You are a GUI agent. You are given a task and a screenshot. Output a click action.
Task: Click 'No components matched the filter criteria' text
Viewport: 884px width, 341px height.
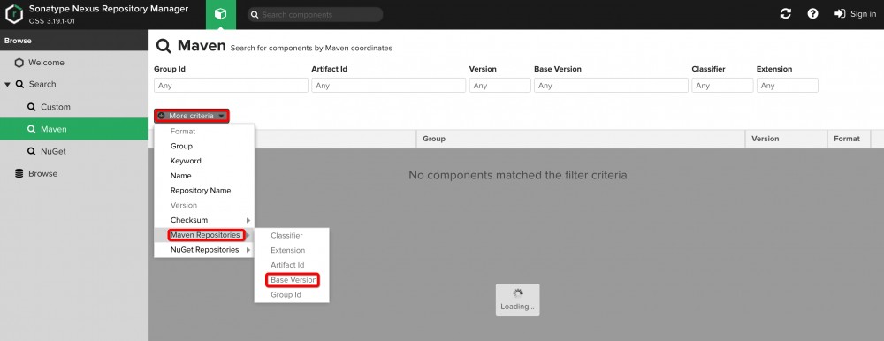517,175
